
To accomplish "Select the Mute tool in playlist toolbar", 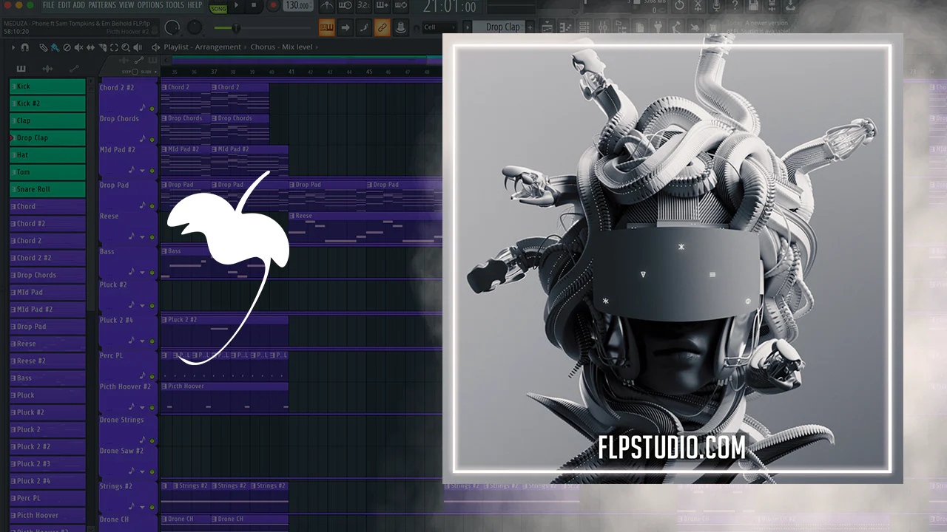I will (x=78, y=47).
